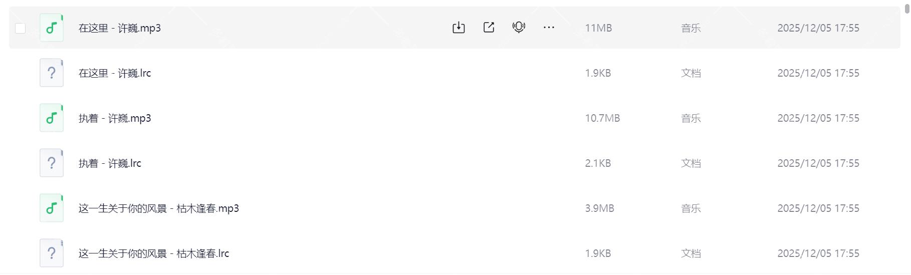Viewport: 911px width, 275px height.
Task: Open the file 在这里 - 许巍.mp3
Action: click(x=120, y=28)
